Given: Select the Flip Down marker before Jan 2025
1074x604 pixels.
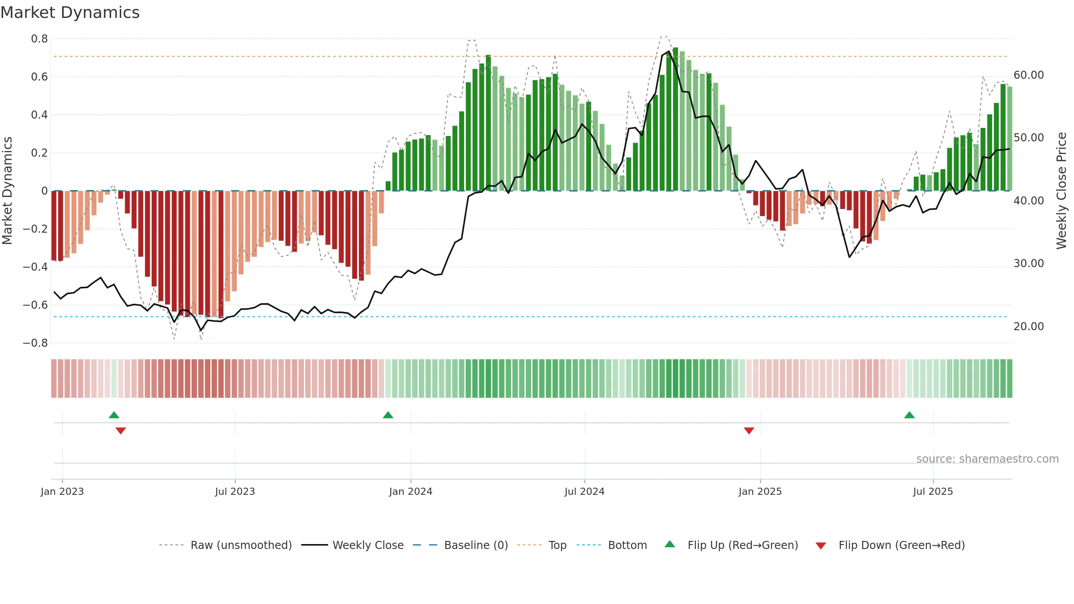Looking at the screenshot, I should tap(749, 430).
